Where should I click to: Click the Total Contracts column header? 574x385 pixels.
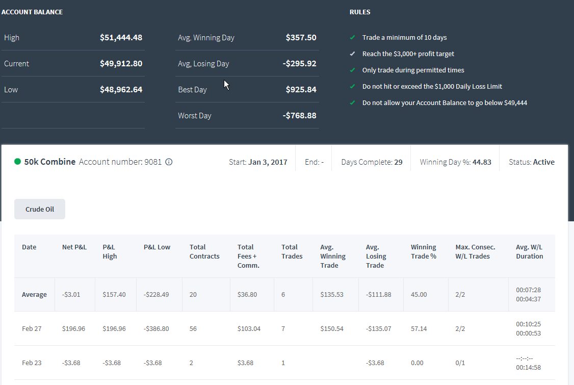[x=204, y=252]
